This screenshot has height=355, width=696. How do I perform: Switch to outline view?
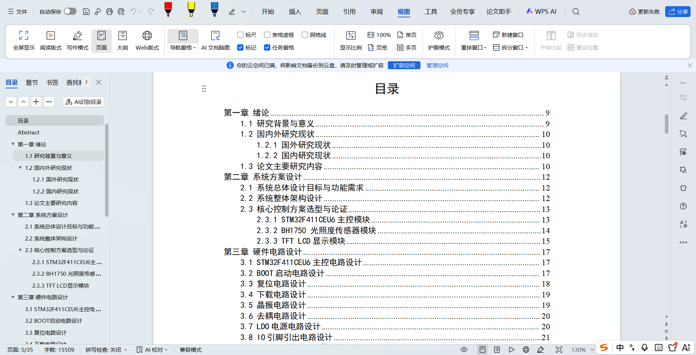[123, 40]
